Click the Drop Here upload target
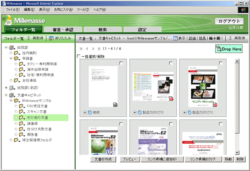 [228, 48]
